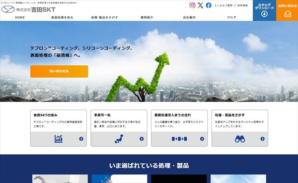Click the envelope contact icon
The image size is (298, 183).
288,14
